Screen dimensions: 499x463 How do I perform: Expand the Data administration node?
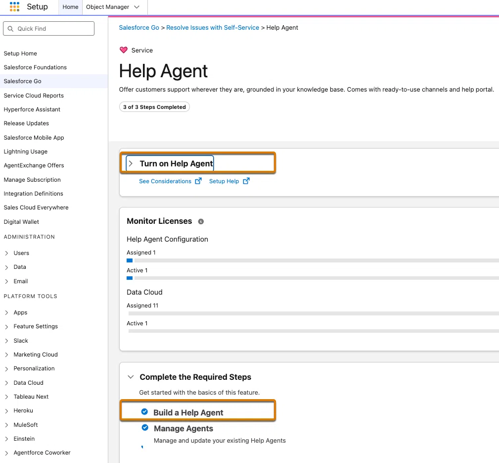click(x=7, y=267)
